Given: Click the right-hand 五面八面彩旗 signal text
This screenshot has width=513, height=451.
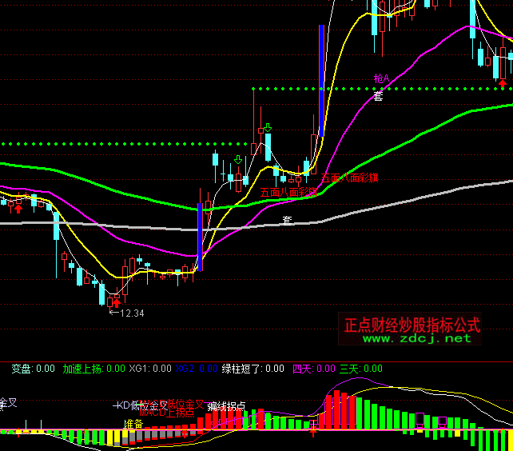Looking at the screenshot, I should point(350,179).
